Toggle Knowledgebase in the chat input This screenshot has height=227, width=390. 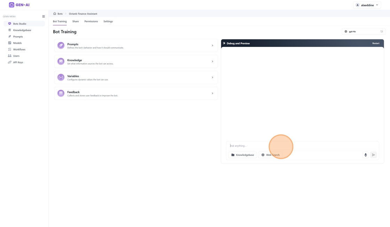243,155
